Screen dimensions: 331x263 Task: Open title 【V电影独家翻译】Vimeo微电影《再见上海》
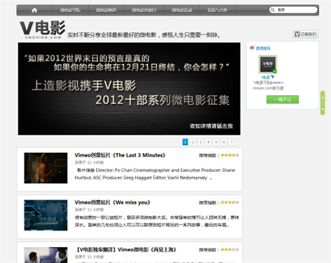126,250
